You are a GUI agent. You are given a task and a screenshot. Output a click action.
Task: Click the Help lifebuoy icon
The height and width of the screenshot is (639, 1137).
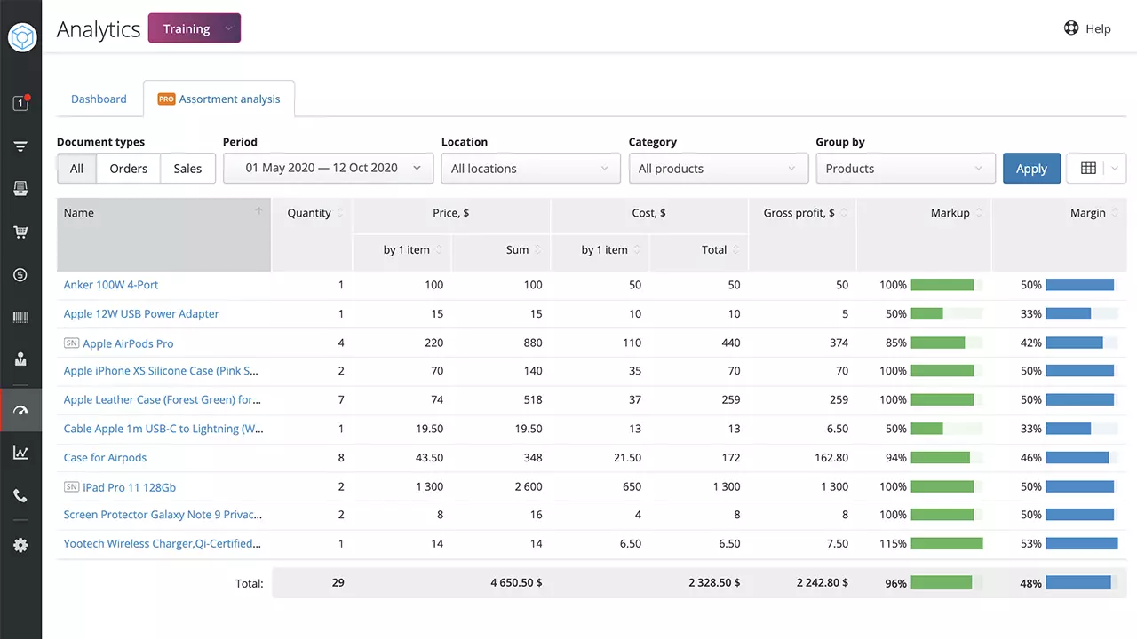click(x=1071, y=28)
